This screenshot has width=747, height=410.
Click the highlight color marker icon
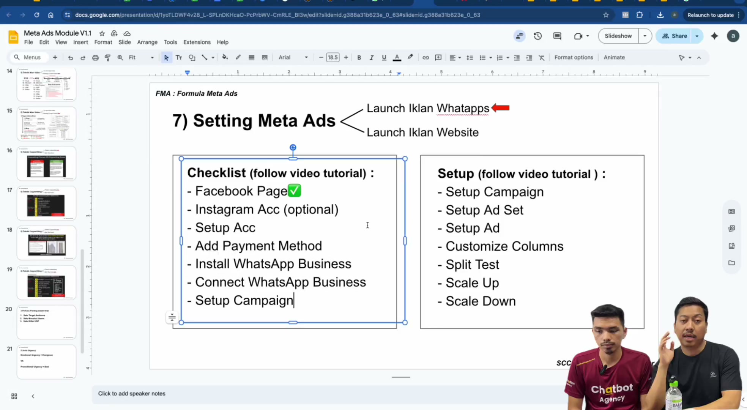[x=410, y=57]
